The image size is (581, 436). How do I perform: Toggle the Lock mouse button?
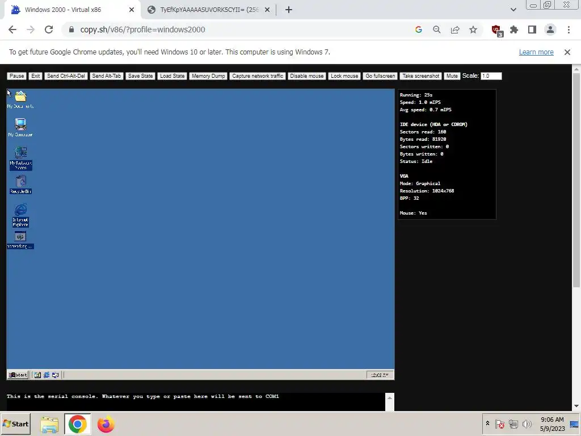coord(344,76)
